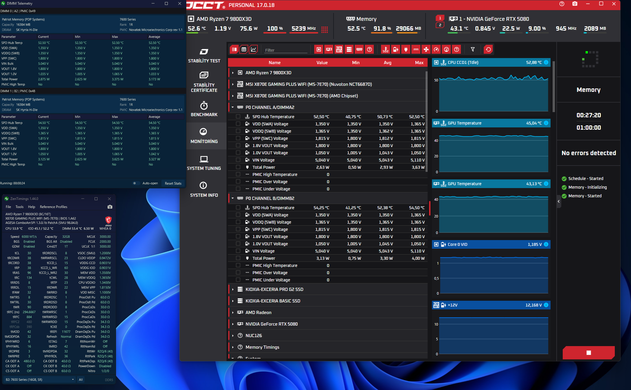
Task: Check DIMMA2 SPD Hub Temperature checkbox
Action: click(238, 116)
